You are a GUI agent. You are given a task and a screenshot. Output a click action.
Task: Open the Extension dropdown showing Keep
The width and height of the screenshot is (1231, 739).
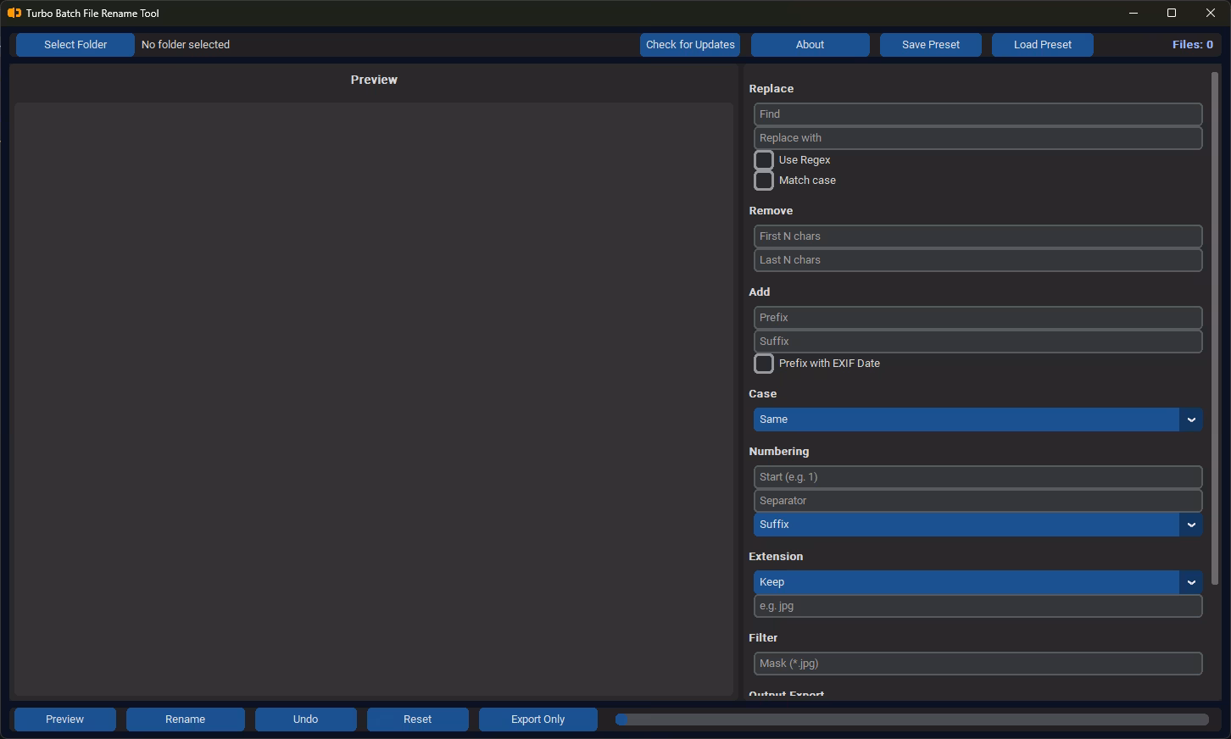pyautogui.click(x=978, y=582)
